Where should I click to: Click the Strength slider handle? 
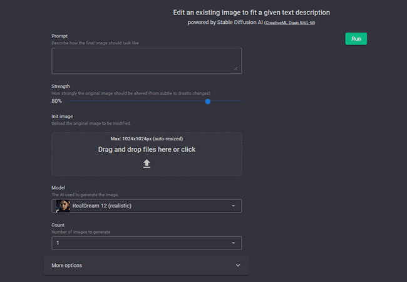[x=207, y=101]
